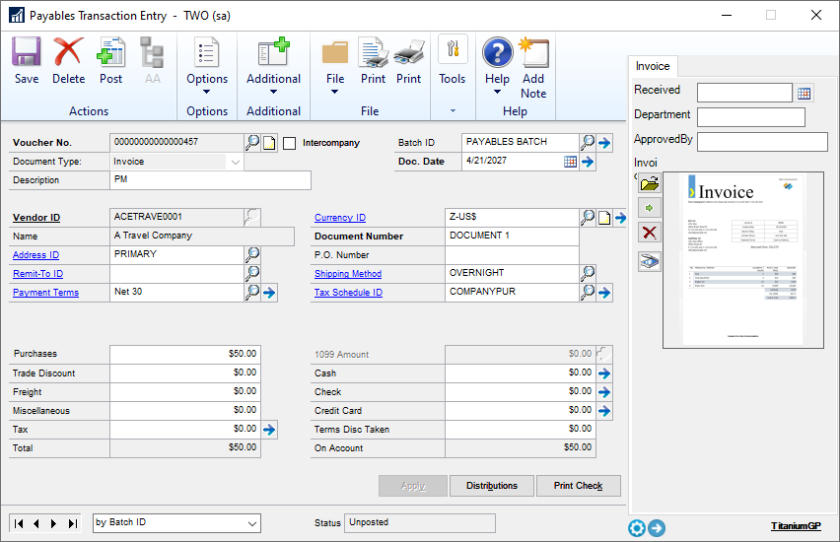Click the ApprovedBy input field

(762, 142)
